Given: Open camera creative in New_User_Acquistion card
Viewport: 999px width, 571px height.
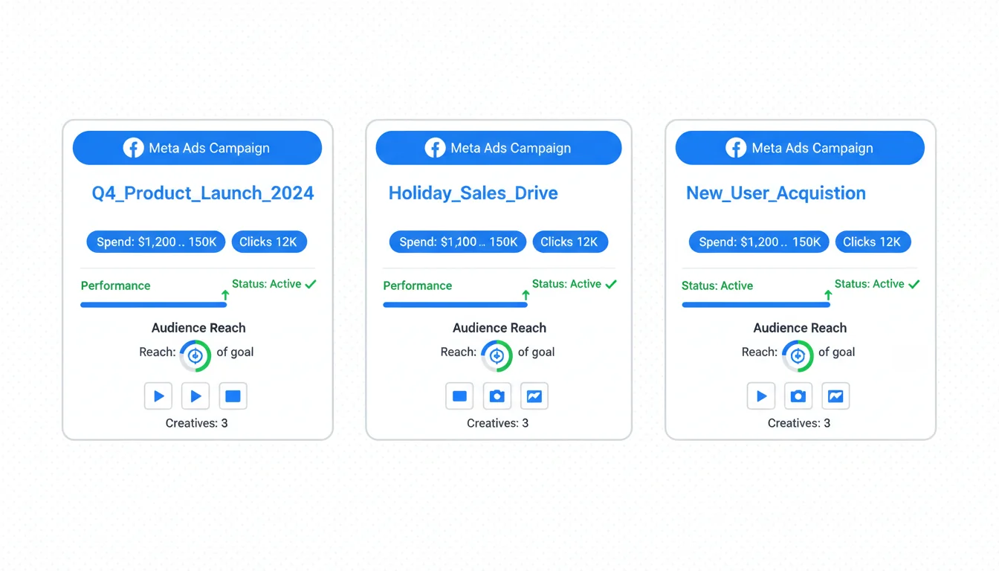Looking at the screenshot, I should 798,396.
